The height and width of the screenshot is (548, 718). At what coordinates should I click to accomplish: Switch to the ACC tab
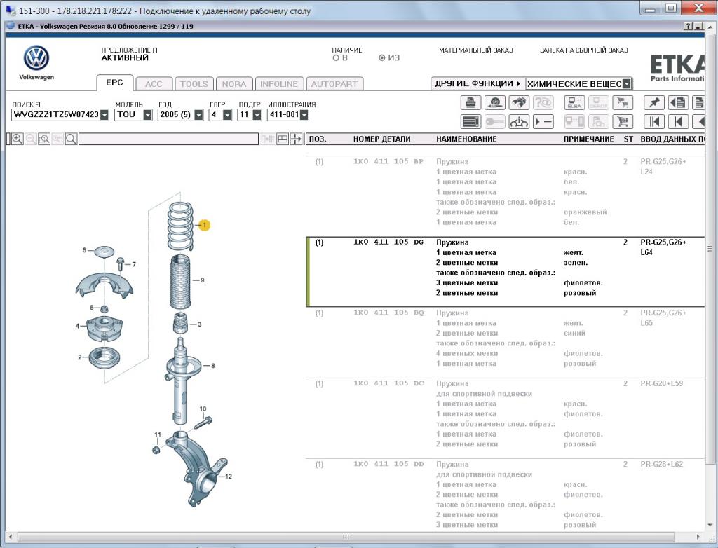(x=154, y=84)
